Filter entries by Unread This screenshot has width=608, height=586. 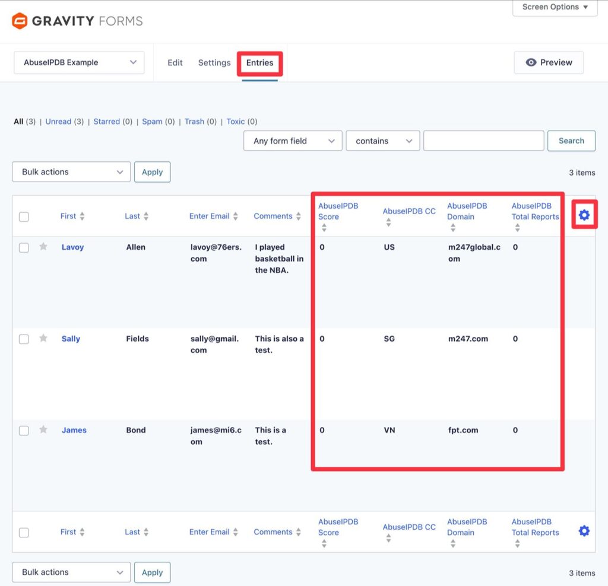point(58,121)
